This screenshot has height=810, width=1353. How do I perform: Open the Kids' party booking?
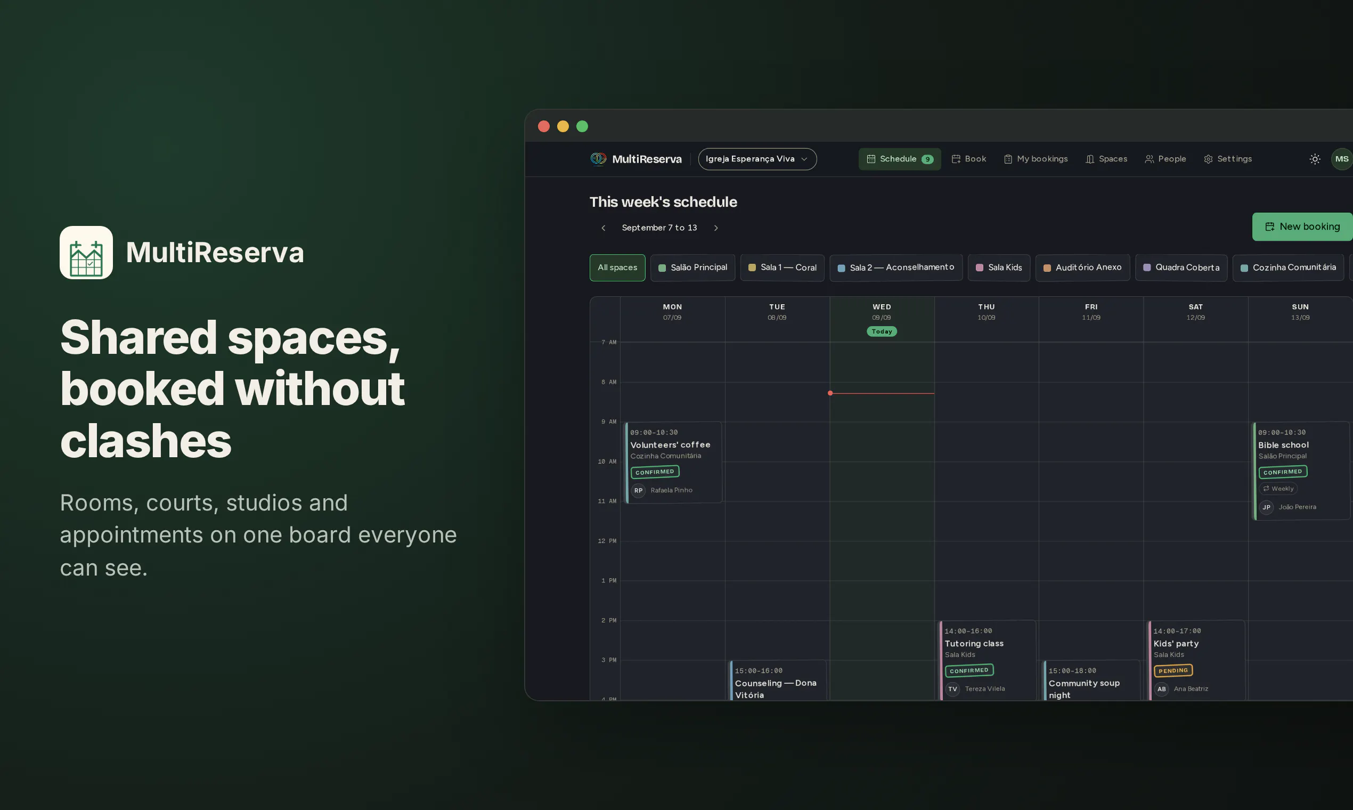[x=1196, y=660]
